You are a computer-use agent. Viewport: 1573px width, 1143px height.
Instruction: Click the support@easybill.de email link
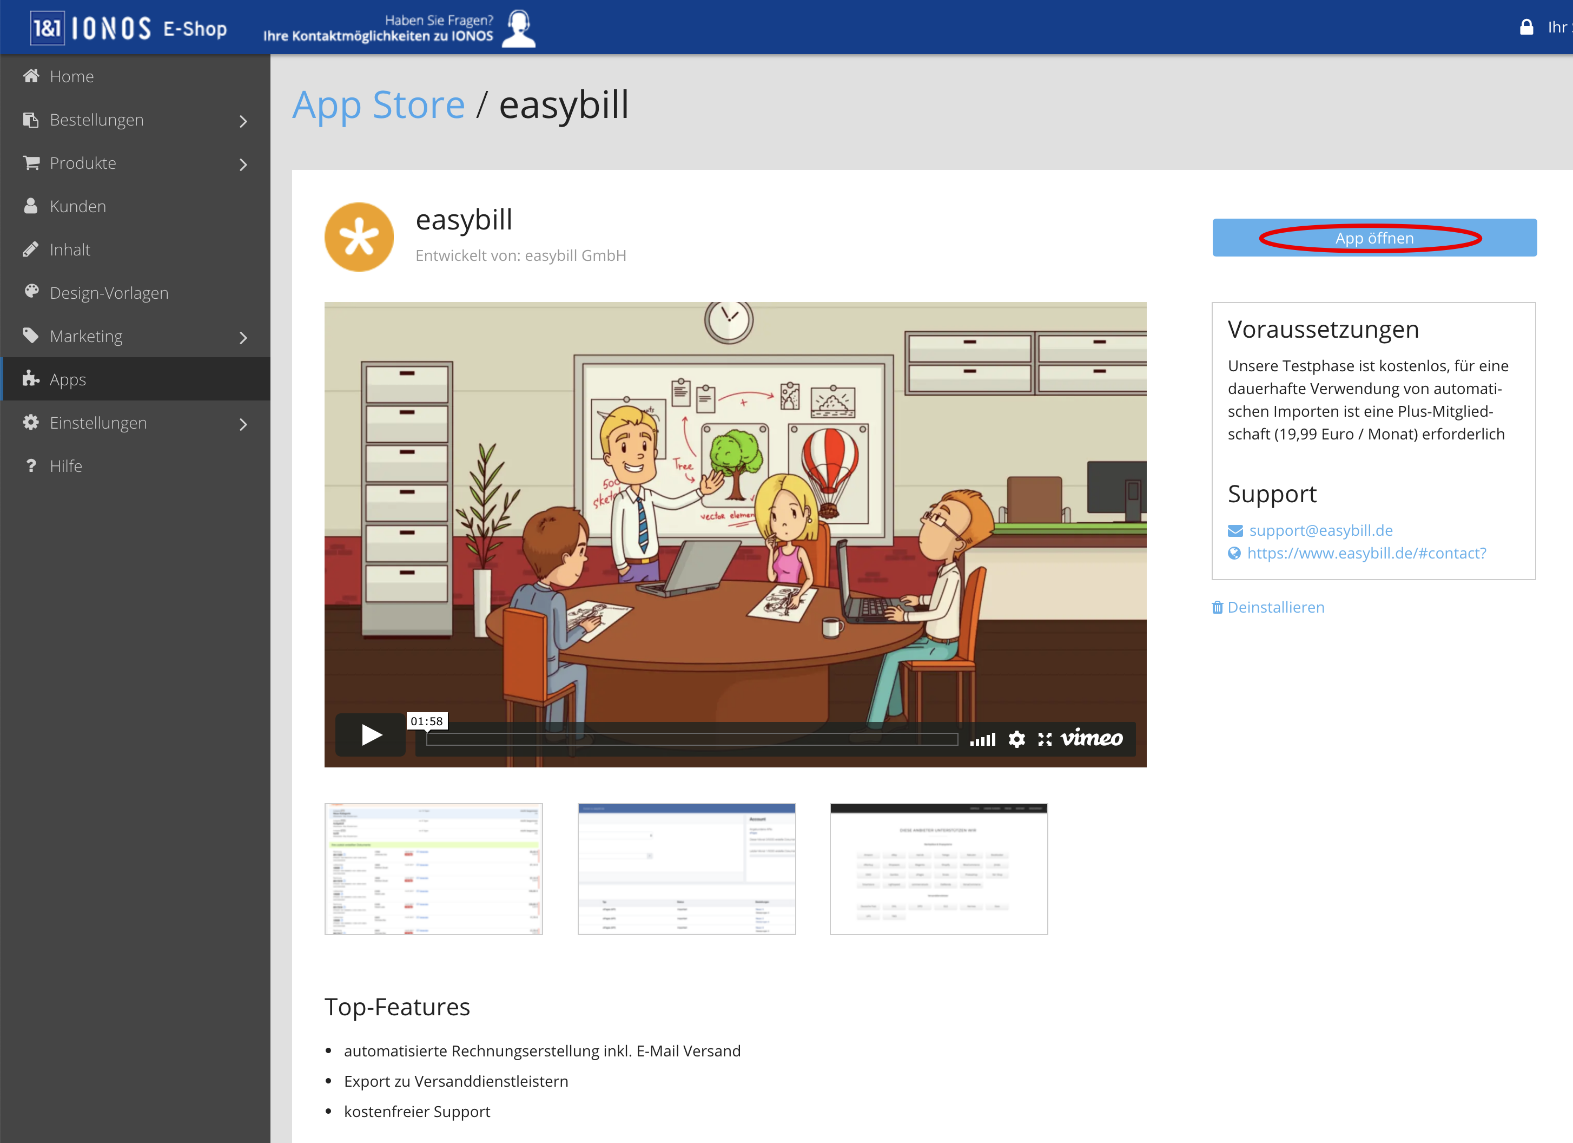click(x=1320, y=530)
